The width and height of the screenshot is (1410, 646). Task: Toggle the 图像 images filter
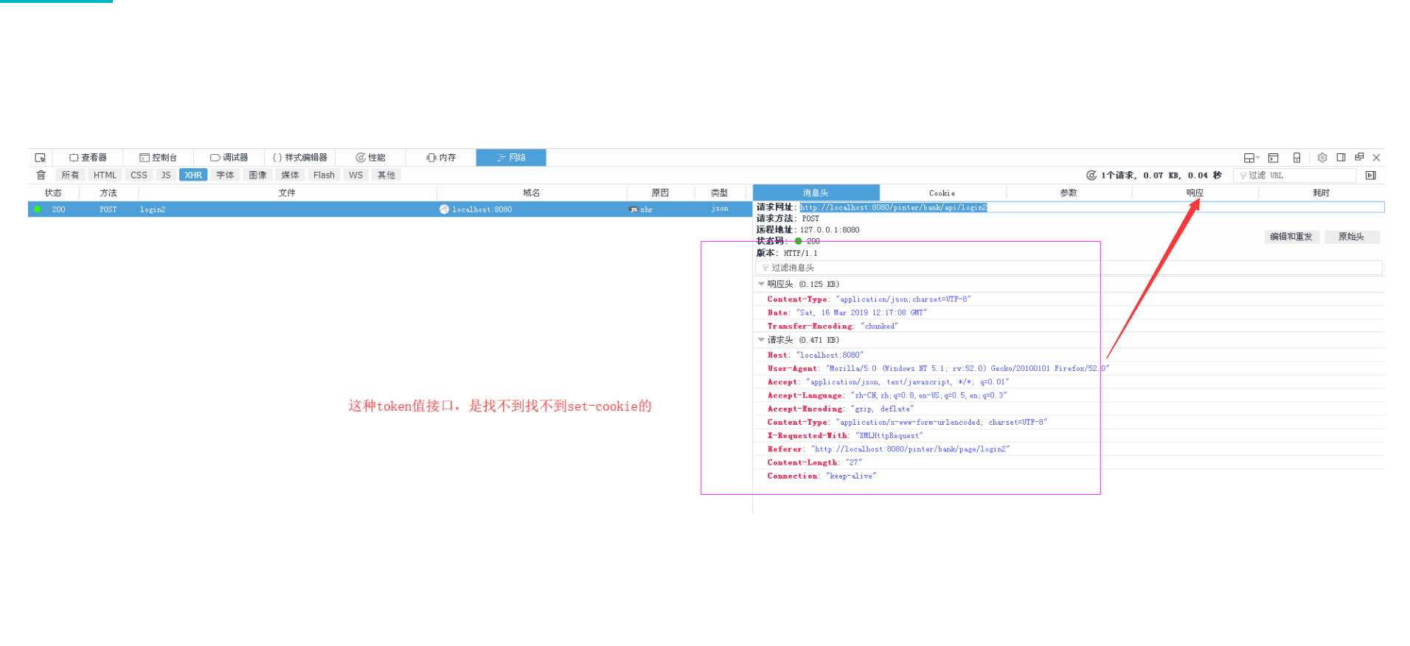(257, 176)
